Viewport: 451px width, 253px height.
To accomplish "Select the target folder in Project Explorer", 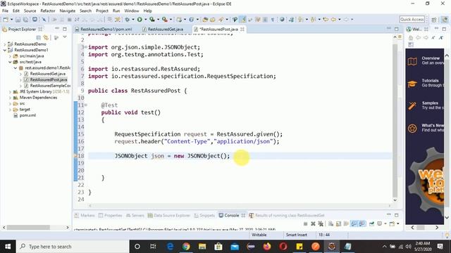I will coord(25,110).
